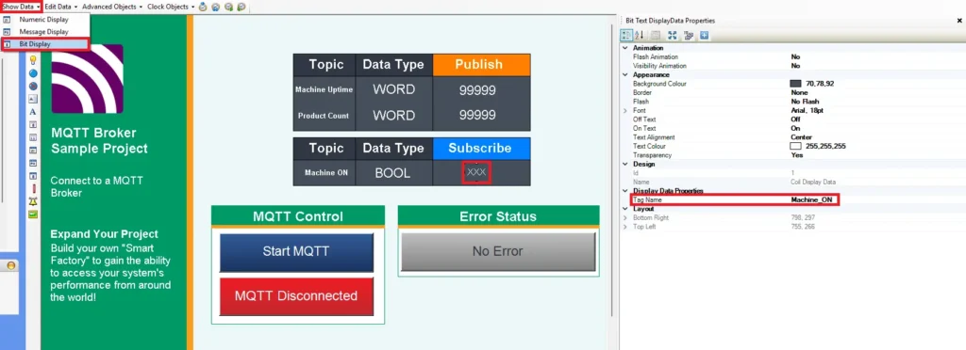The height and width of the screenshot is (350, 966).
Task: Expand the Font property row
Action: point(626,110)
